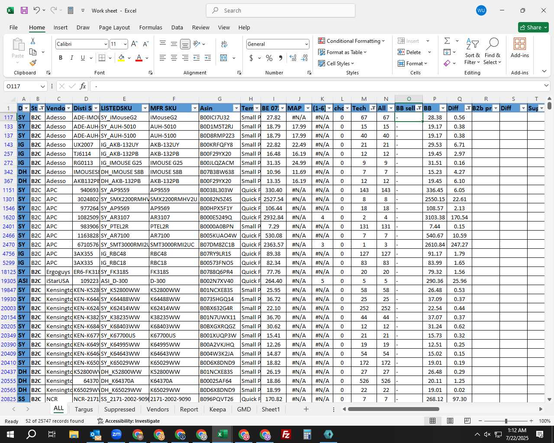
Task: Click the Format Painter brush icon
Action: (33, 63)
